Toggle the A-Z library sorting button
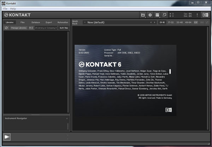The image size is (212, 147). click(31, 27)
